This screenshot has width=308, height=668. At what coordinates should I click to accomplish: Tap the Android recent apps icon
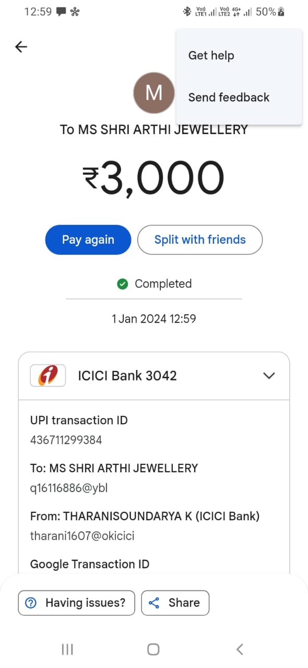click(67, 649)
